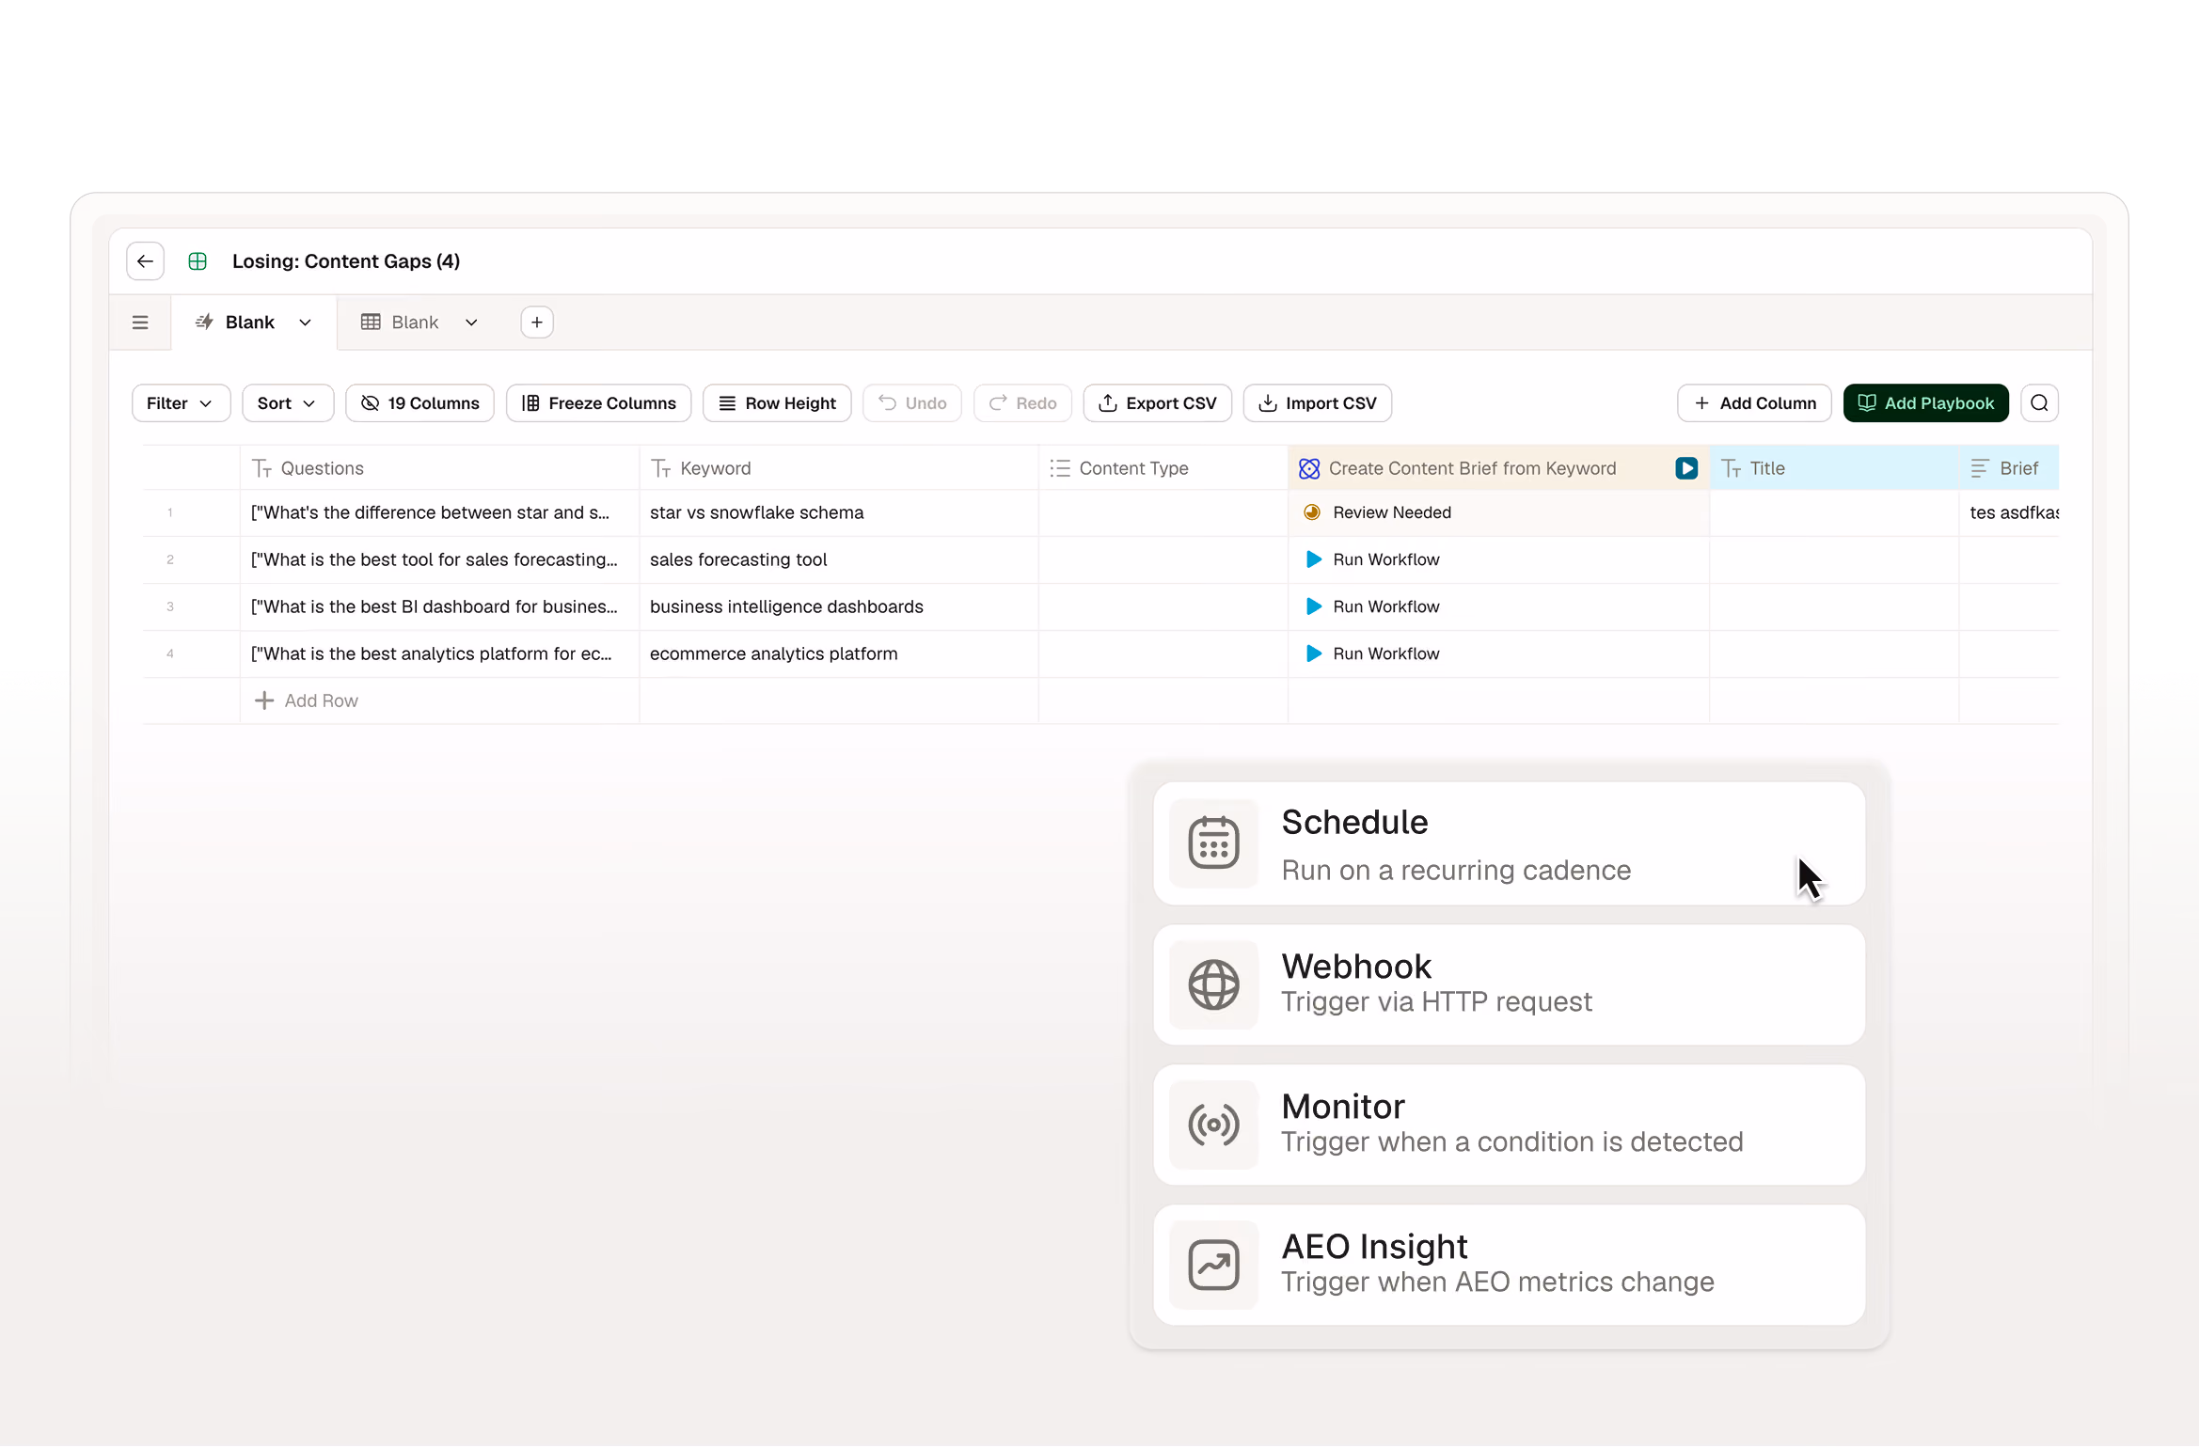Image resolution: width=2199 pixels, height=1448 pixels.
Task: Run Workflow for sales forecasting tool row
Action: 1374,560
